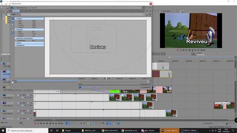Click New Project icon in main toolbar
Viewport: 237px width, 133px height.
click(x=2, y=7)
